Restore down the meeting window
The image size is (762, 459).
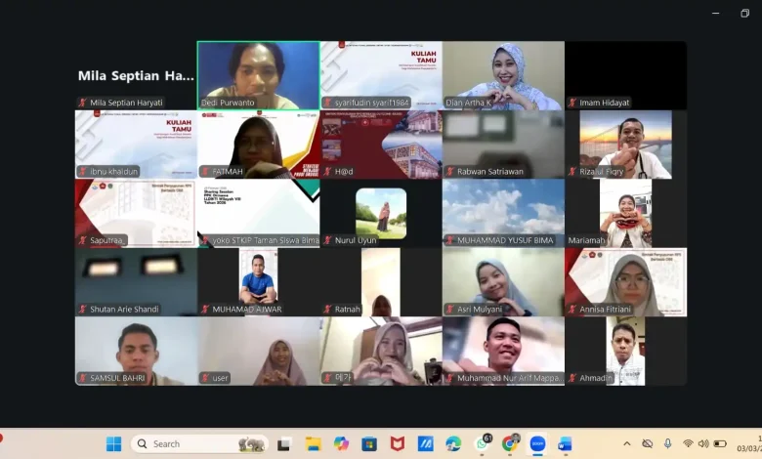[744, 13]
